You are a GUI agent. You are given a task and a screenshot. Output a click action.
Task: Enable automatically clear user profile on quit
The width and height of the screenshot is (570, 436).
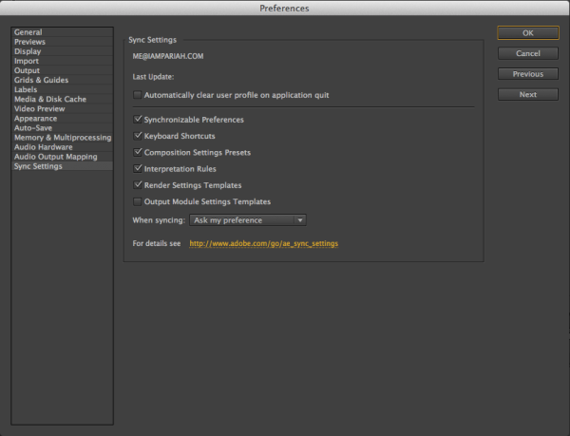(138, 95)
